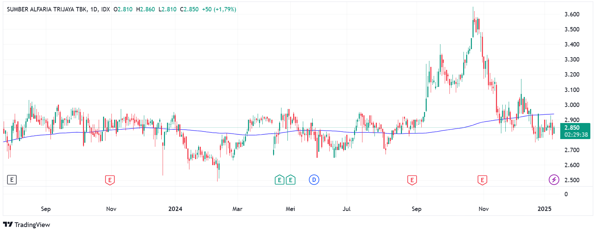Click the 2025 label on the time axis
Image resolution: width=596 pixels, height=230 pixels.
pyautogui.click(x=544, y=209)
